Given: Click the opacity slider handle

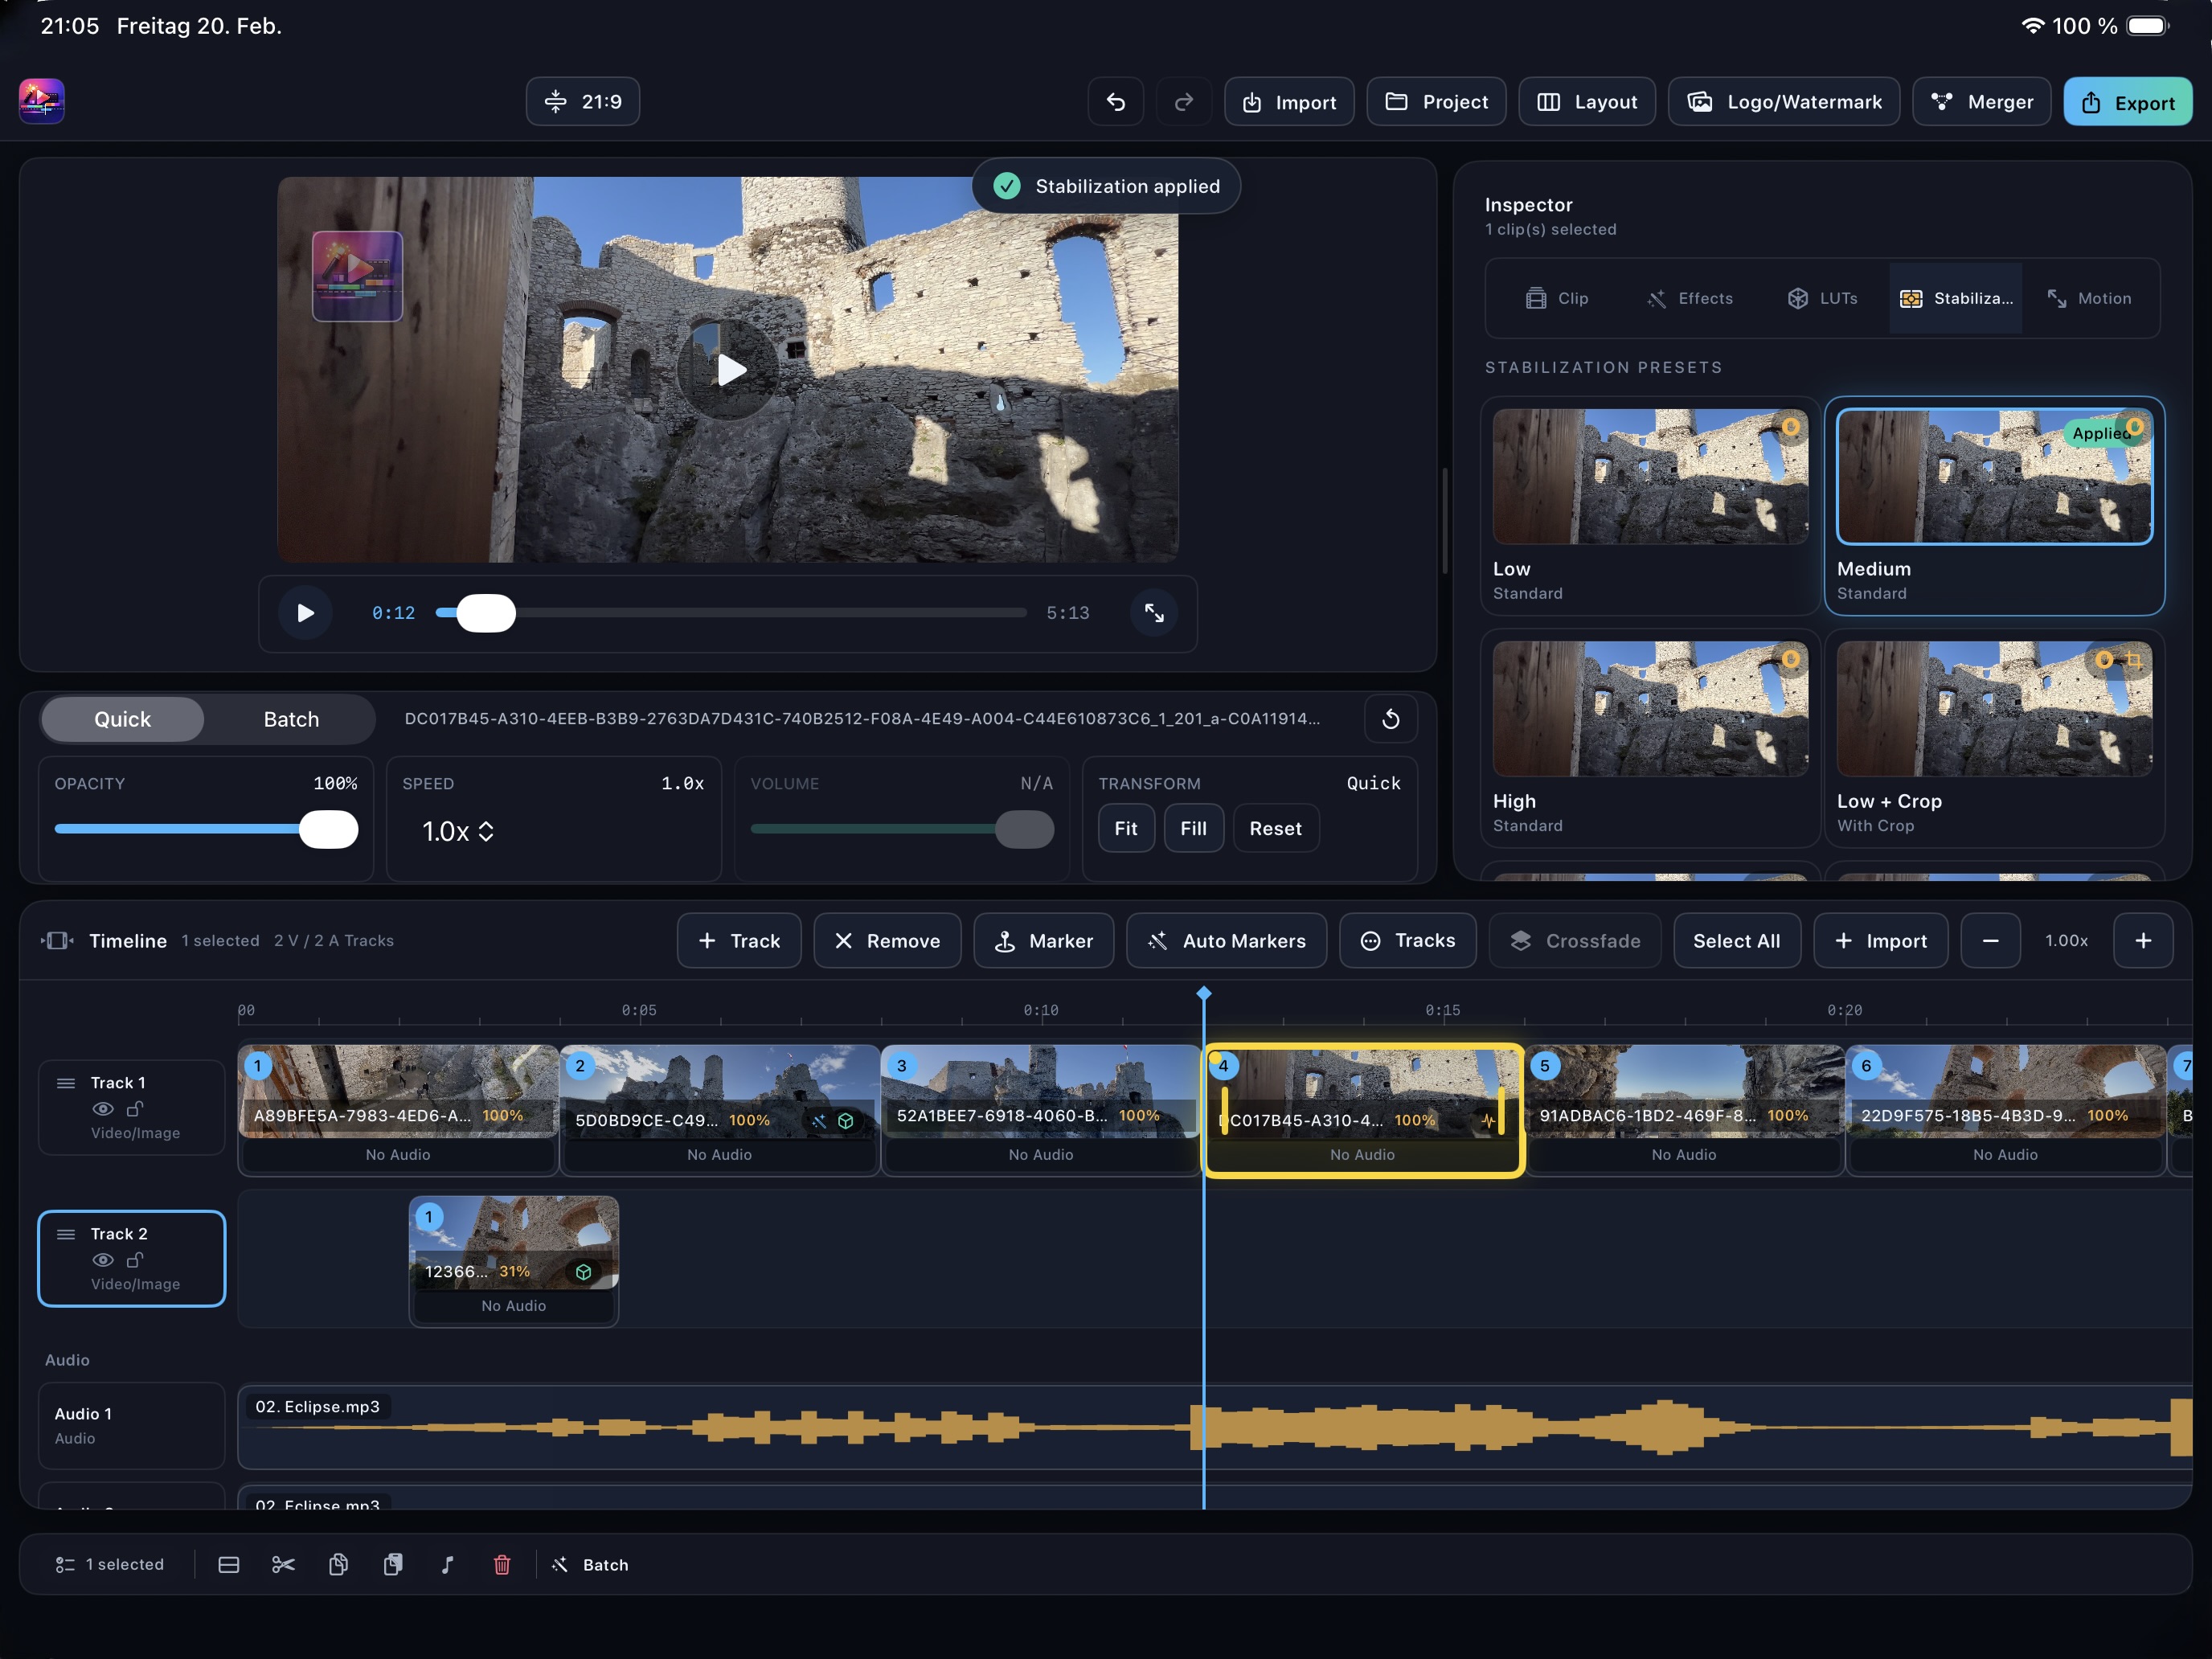Looking at the screenshot, I should coord(328,829).
